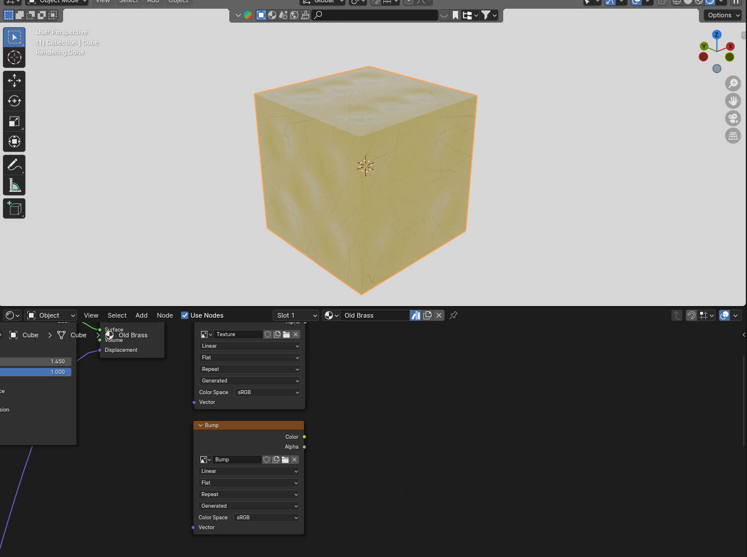The width and height of the screenshot is (747, 557).
Task: Open Texture node Flat projection dropdown
Action: pos(250,358)
